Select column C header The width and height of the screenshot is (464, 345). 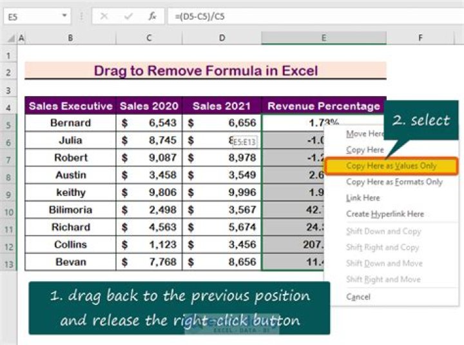tap(149, 38)
